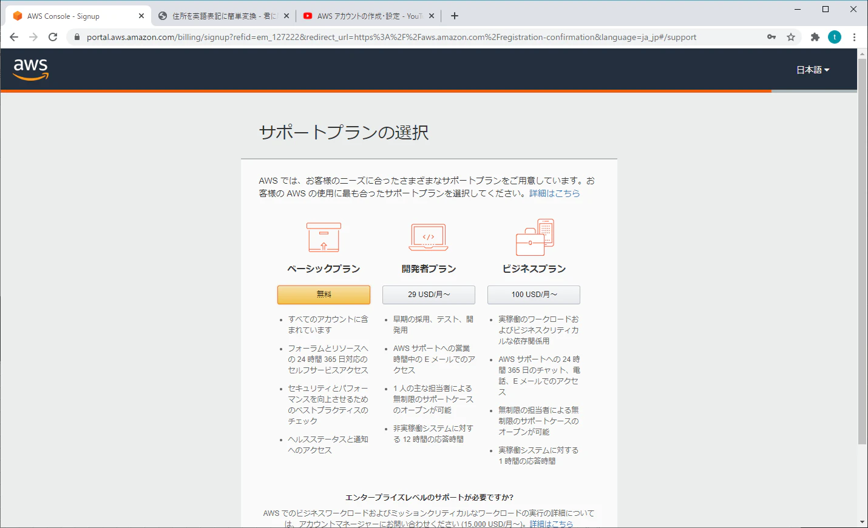Open the Chrome three-dot menu
868x528 pixels.
(x=854, y=37)
